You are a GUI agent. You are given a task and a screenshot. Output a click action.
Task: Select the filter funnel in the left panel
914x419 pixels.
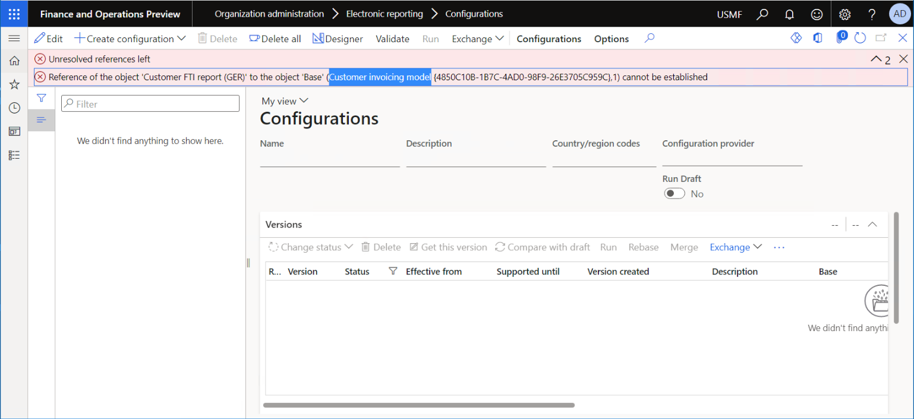click(41, 98)
